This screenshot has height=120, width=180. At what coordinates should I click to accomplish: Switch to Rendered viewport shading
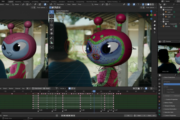[153, 4]
